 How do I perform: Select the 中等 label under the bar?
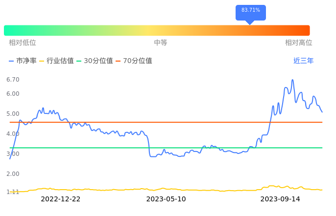click(161, 43)
